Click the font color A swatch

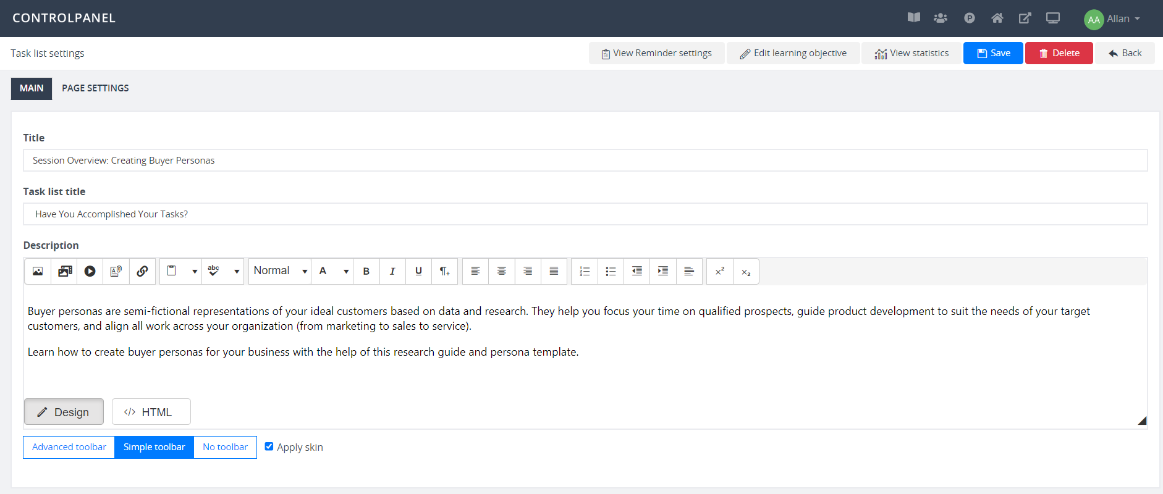coord(323,271)
